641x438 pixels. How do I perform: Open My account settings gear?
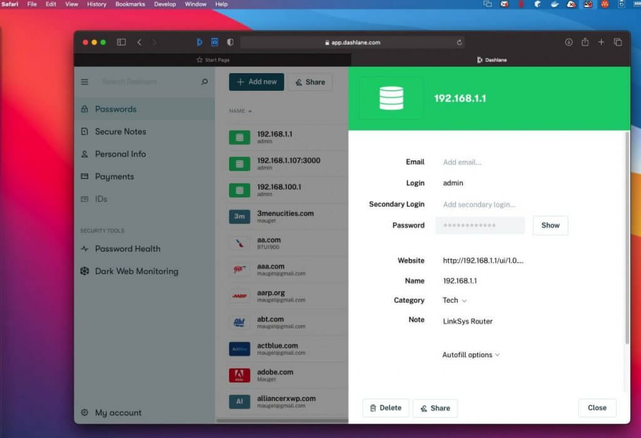85,413
